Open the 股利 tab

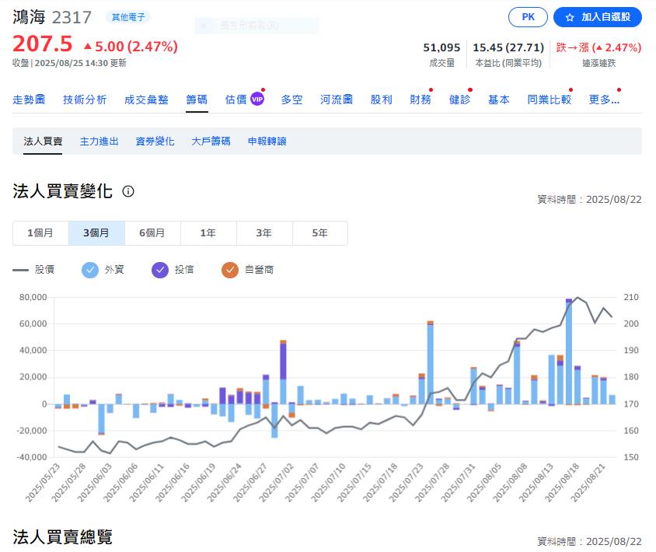[x=381, y=100]
